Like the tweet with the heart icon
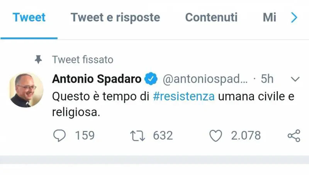The width and height of the screenshot is (309, 175). click(x=216, y=136)
